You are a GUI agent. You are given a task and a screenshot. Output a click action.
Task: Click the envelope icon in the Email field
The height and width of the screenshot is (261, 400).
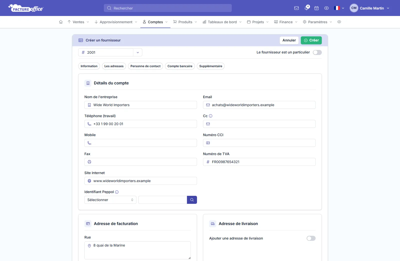tap(208, 105)
